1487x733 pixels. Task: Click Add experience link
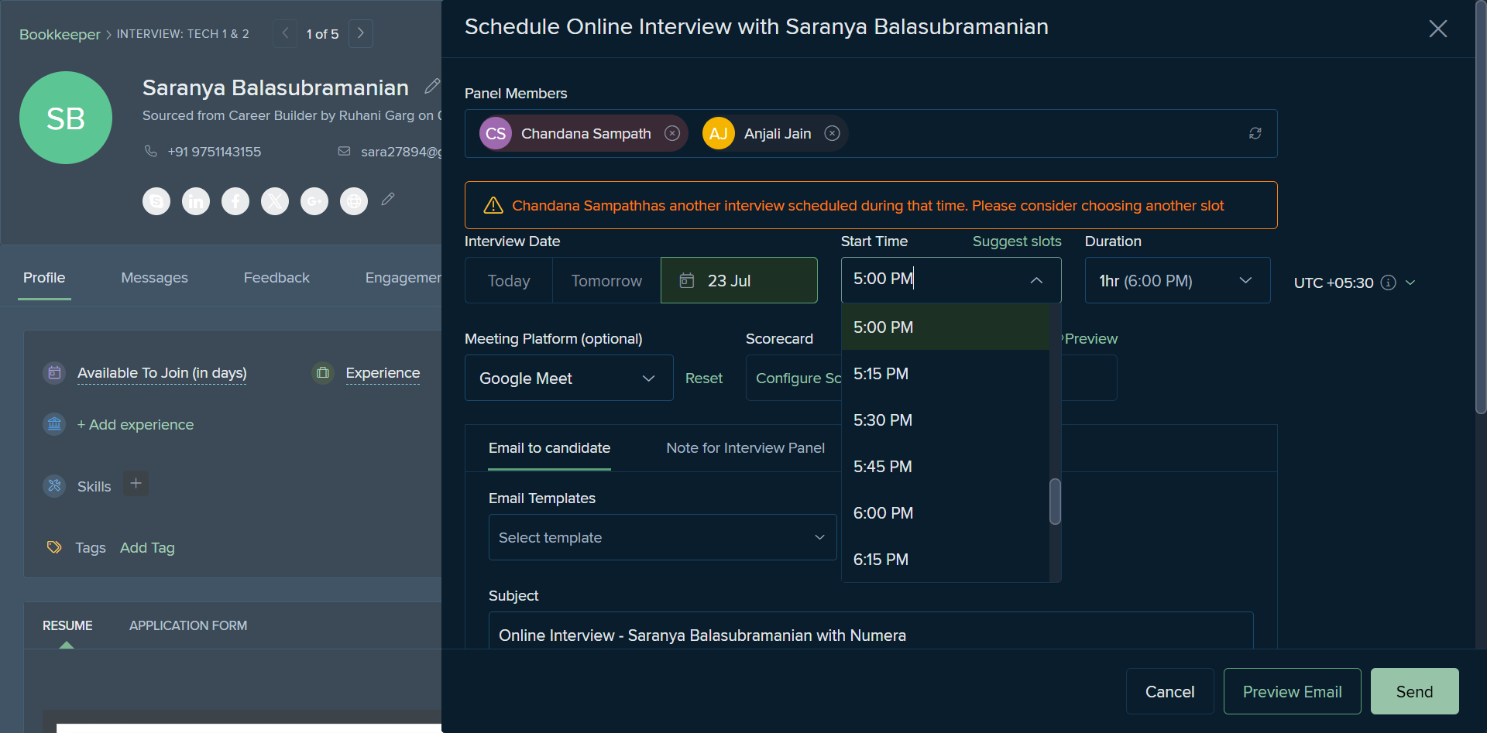tap(135, 424)
